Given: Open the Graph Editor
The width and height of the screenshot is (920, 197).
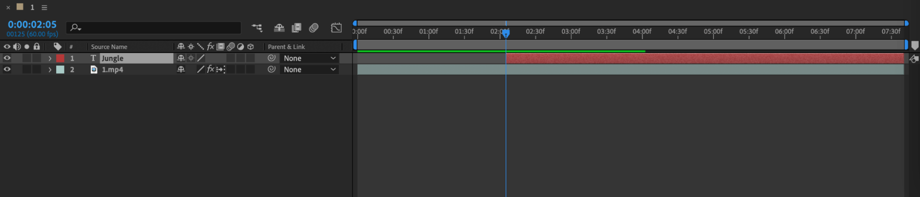Looking at the screenshot, I should pyautogui.click(x=336, y=28).
